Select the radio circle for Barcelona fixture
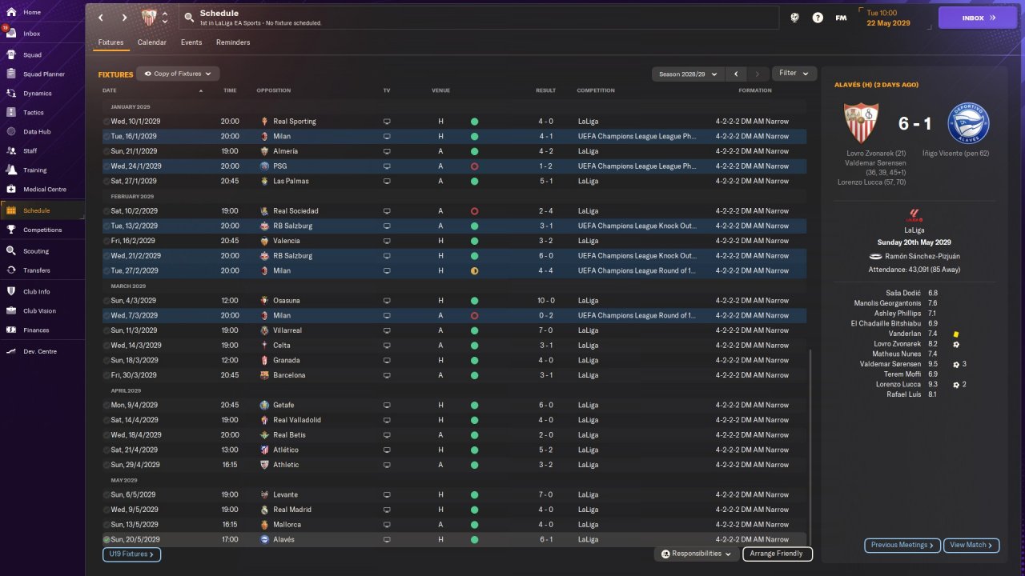This screenshot has width=1025, height=576. pos(107,375)
